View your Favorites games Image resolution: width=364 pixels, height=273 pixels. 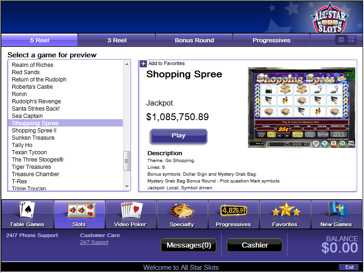285,214
